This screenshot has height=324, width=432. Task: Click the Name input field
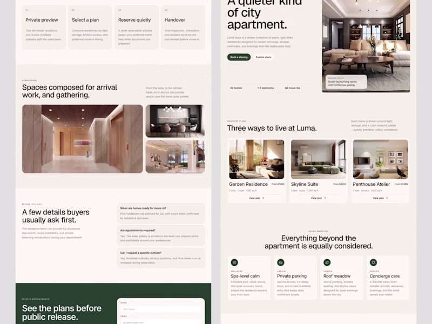[161, 309]
